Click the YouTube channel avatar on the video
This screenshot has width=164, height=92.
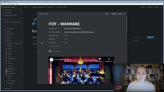(x=52, y=60)
